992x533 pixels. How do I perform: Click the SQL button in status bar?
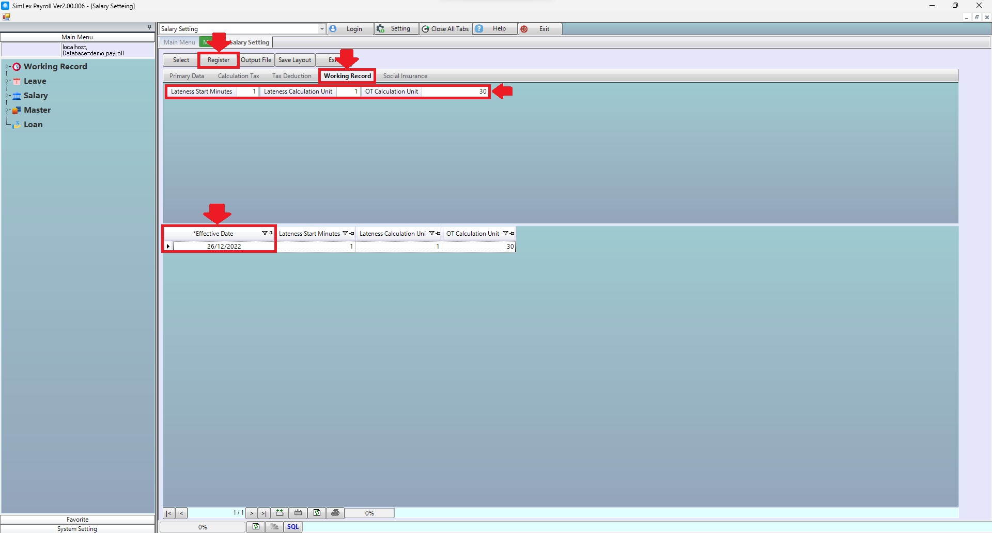coord(293,527)
